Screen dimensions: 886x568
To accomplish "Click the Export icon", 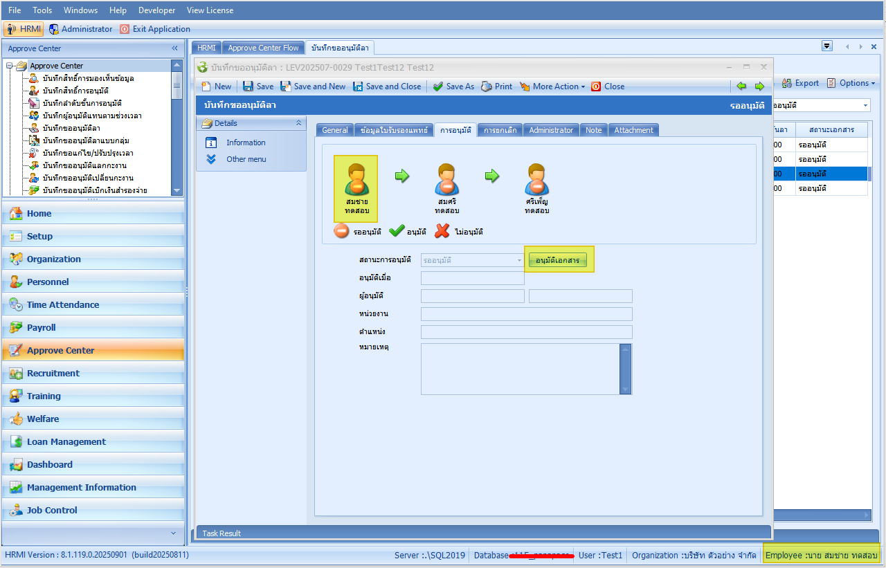I will click(787, 83).
